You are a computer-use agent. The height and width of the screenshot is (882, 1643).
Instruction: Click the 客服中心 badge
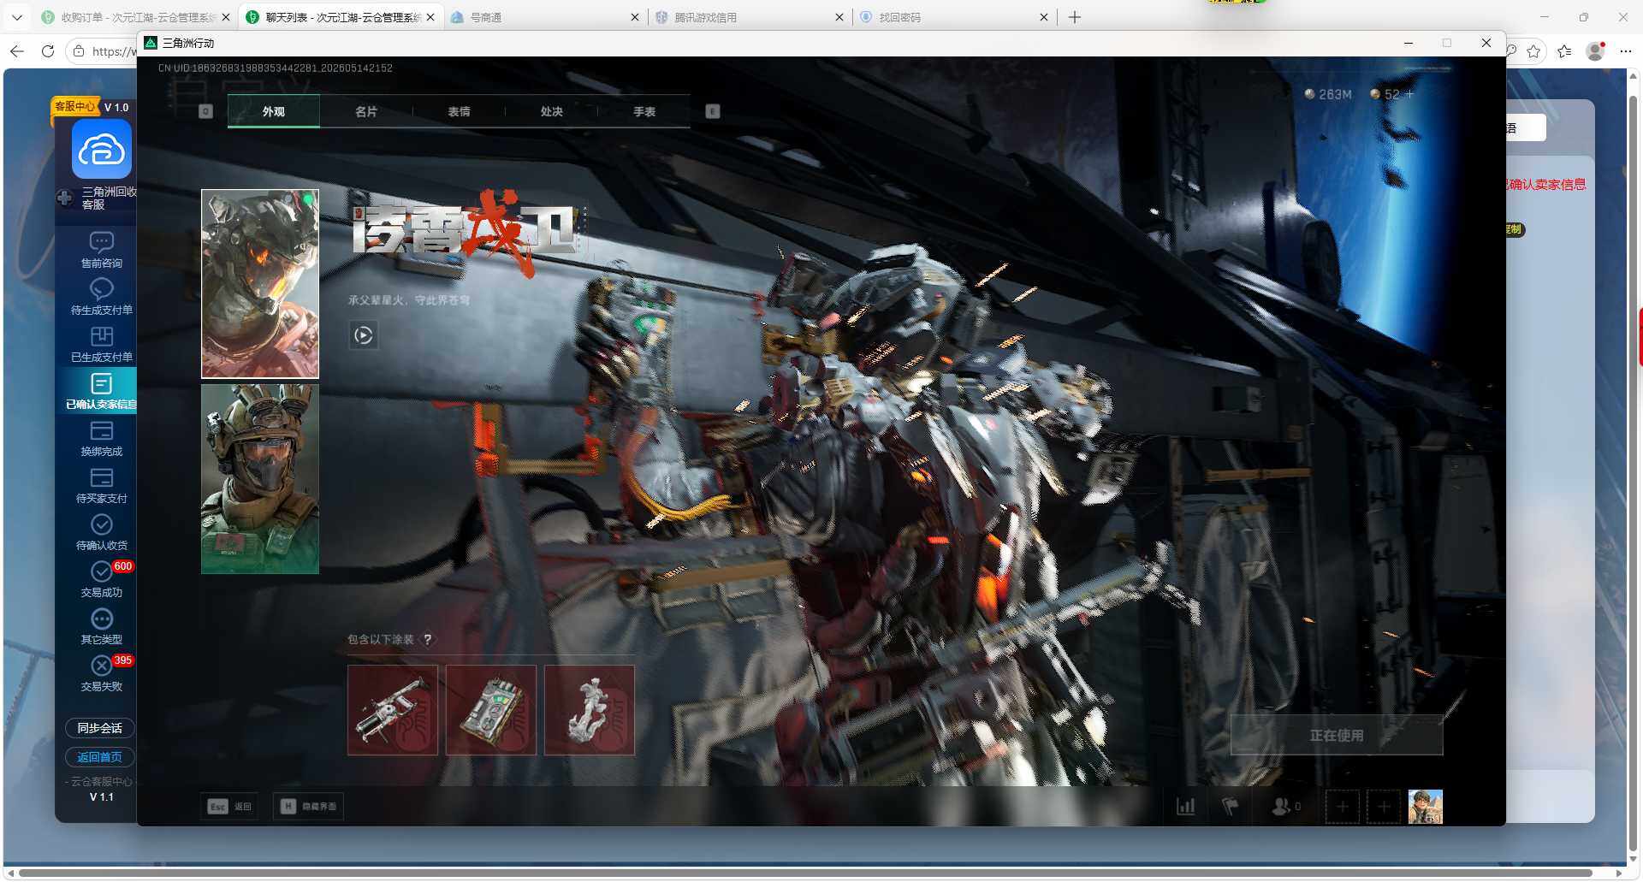75,106
